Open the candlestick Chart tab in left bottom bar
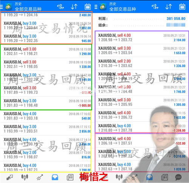This screenshot has height=183, width=189. coord(25,177)
